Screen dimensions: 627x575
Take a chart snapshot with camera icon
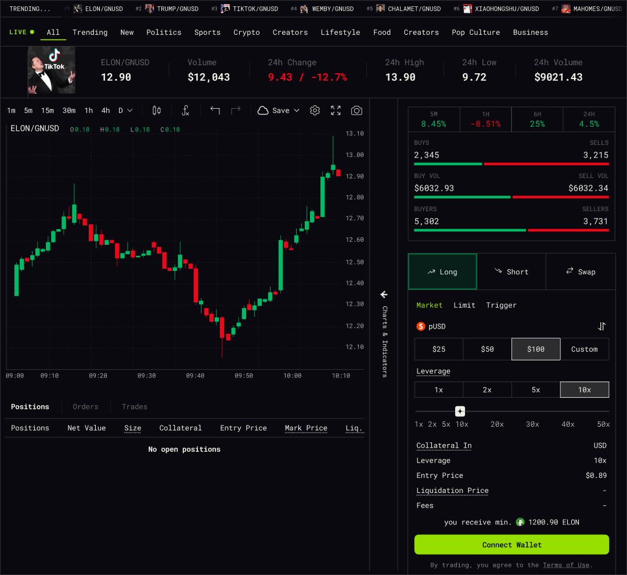click(x=356, y=110)
